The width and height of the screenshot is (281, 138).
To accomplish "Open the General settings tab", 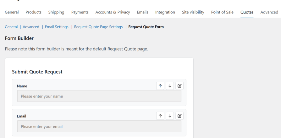I will pos(12,12).
